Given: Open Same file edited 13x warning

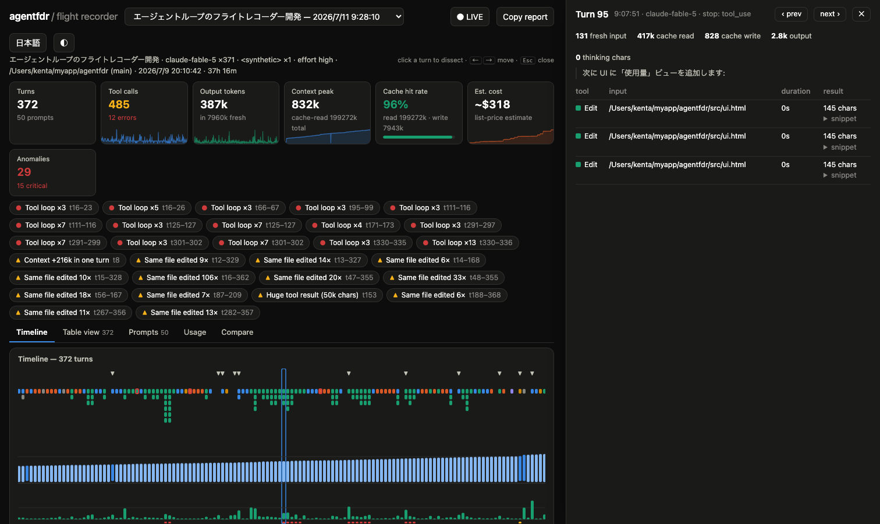Looking at the screenshot, I should tap(198, 313).
